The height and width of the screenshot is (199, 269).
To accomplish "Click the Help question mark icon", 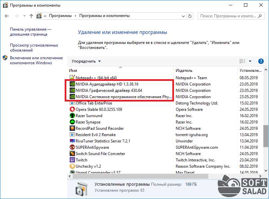I will [260, 61].
